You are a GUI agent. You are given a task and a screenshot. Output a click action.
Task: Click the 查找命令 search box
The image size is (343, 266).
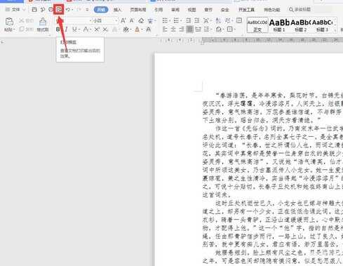coord(300,10)
